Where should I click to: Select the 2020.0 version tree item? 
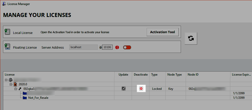point(23,84)
